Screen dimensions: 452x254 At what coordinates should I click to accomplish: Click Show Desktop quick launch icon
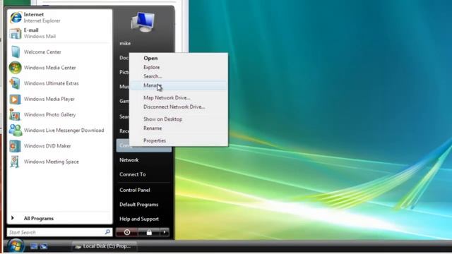click(x=34, y=246)
